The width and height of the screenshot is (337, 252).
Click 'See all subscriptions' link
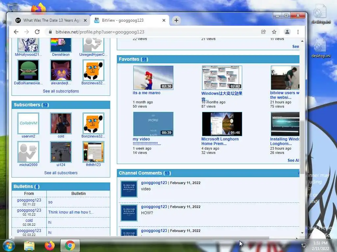pos(61,91)
